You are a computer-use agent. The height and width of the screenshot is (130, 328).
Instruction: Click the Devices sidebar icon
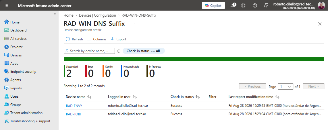click(x=7, y=55)
